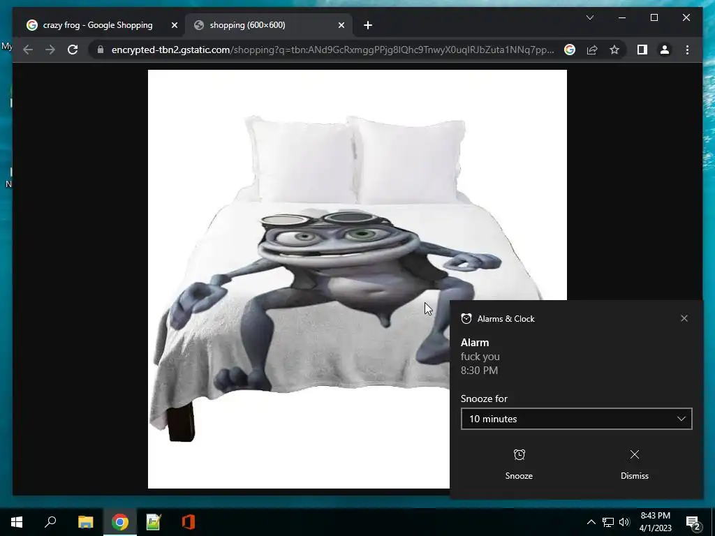
Task: View site information lock icon
Action: (x=101, y=50)
